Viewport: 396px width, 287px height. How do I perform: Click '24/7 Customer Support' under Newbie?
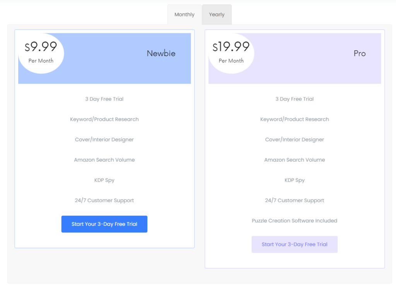pos(104,200)
